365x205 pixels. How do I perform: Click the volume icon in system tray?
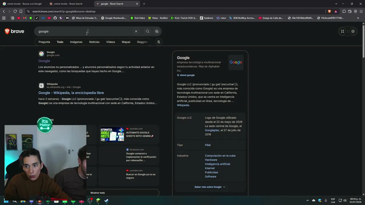point(345,200)
